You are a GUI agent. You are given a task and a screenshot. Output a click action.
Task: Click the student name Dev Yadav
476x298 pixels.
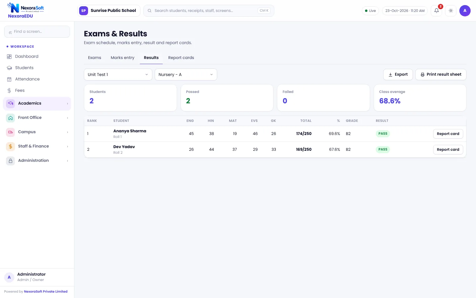(x=124, y=147)
